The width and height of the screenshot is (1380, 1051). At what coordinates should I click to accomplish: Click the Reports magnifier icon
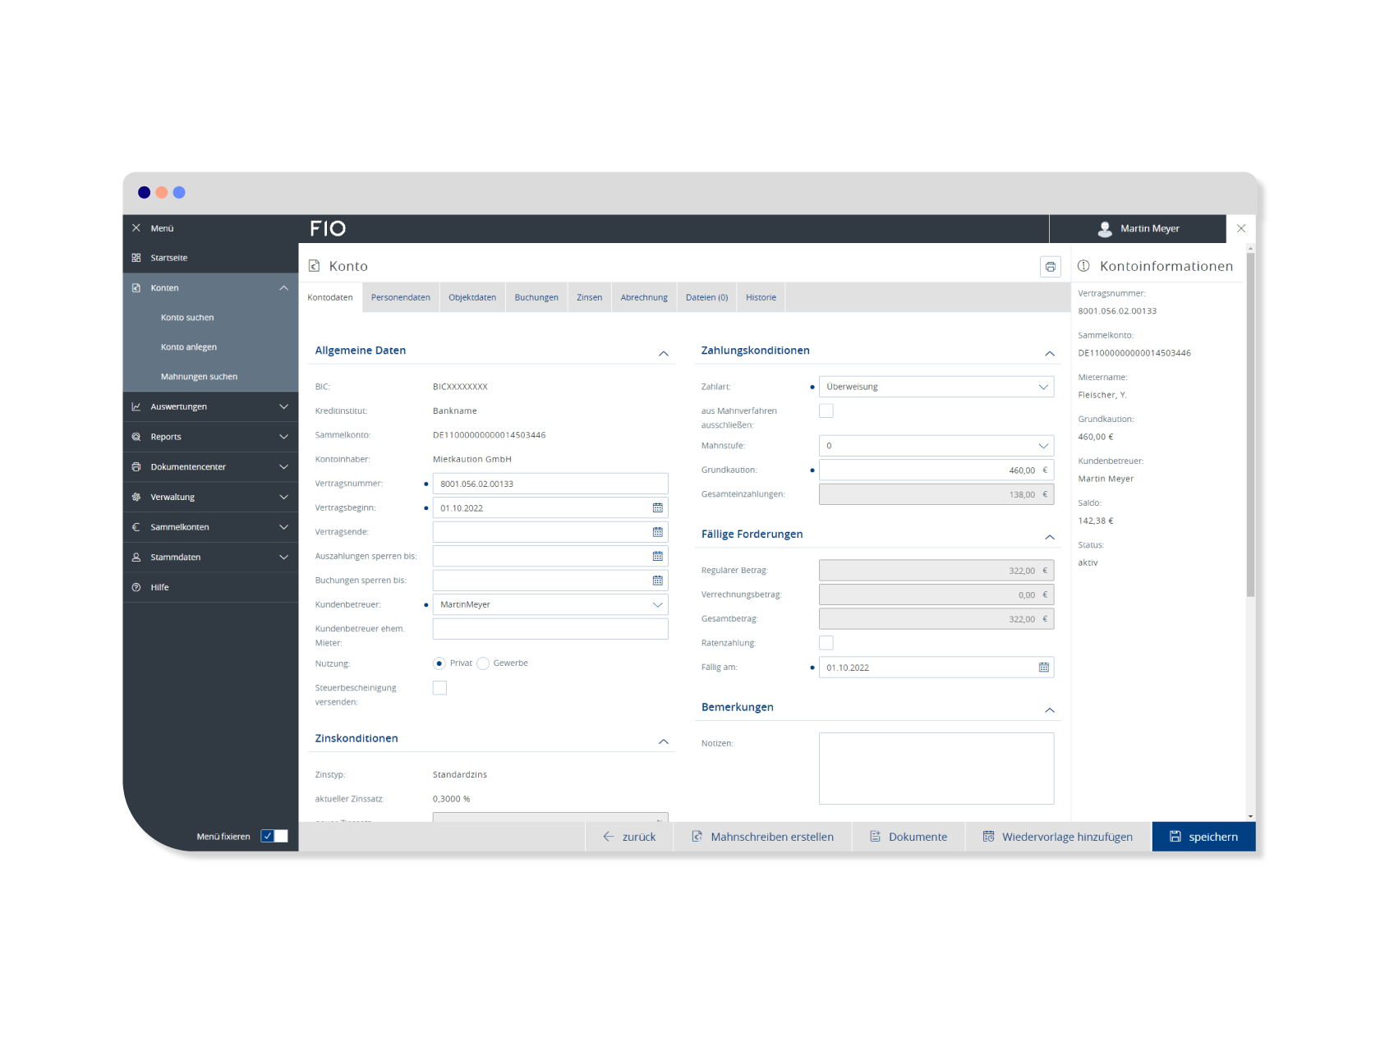[x=136, y=437]
